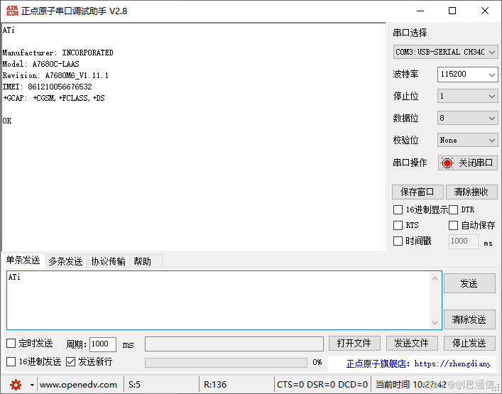Maximize the serial assistant window
Viewport: 502px width, 394px height.
click(x=452, y=11)
